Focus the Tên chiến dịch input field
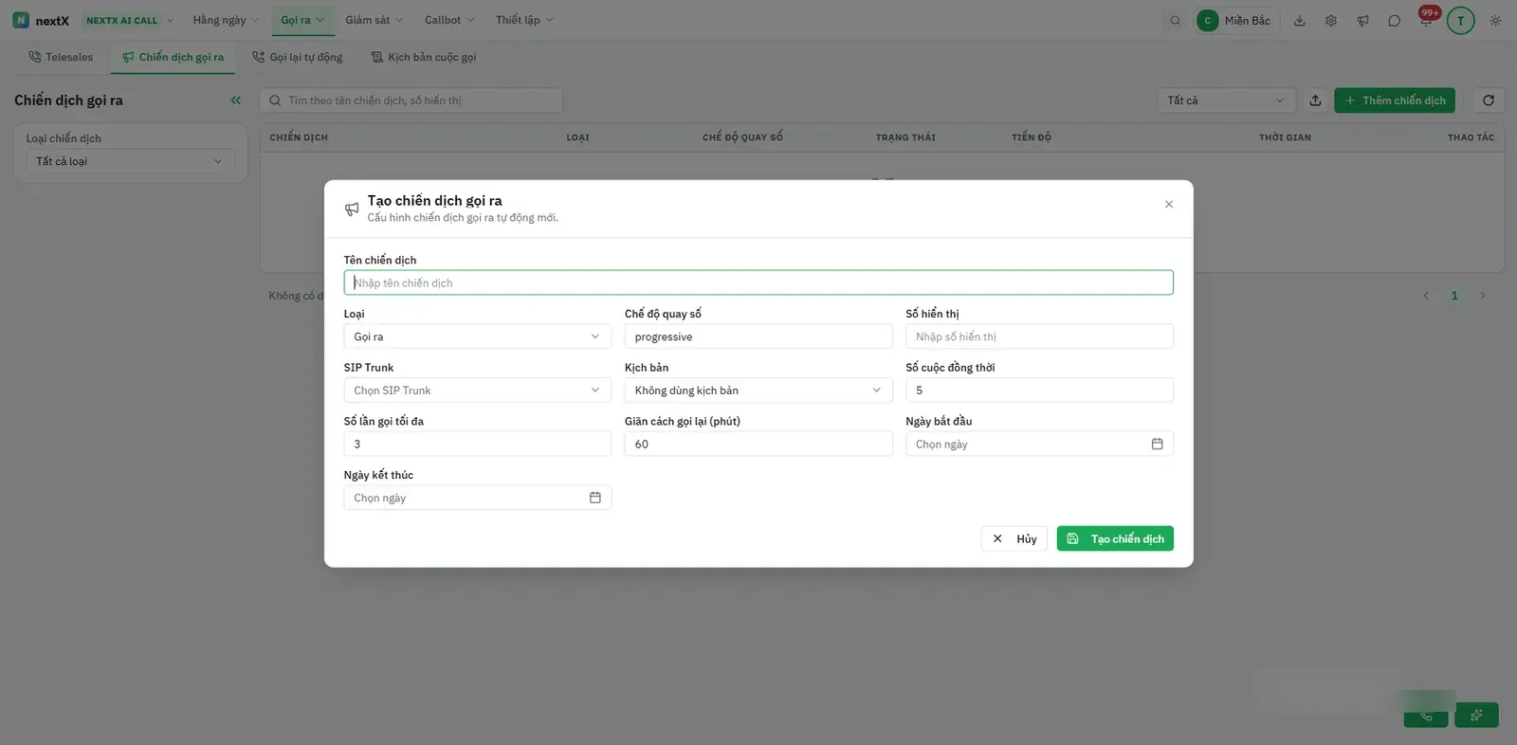Image resolution: width=1517 pixels, height=745 pixels. (758, 282)
